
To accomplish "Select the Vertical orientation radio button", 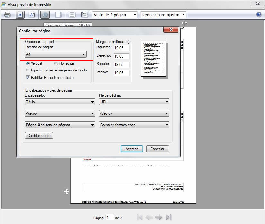I will click(x=28, y=64).
